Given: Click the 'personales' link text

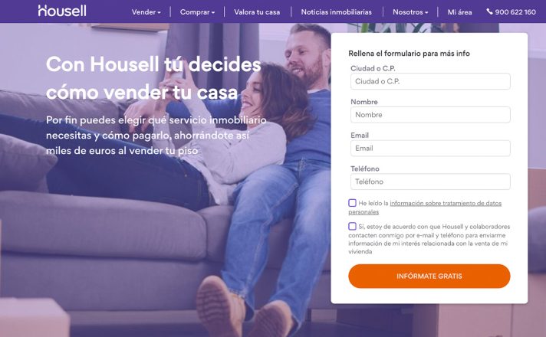Looking at the screenshot, I should pos(363,212).
